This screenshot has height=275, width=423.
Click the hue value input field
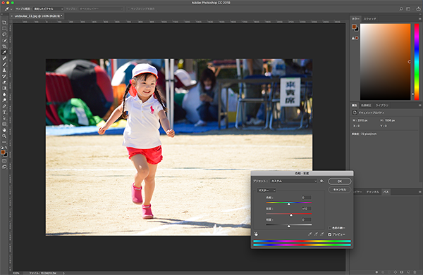pyautogui.click(x=306, y=198)
